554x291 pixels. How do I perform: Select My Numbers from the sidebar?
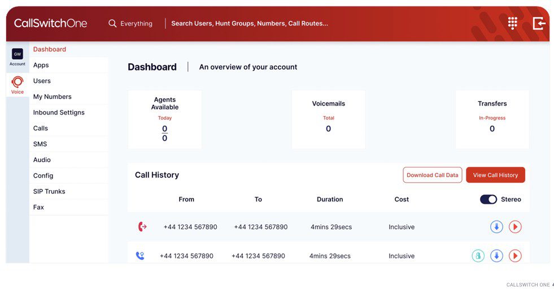tap(53, 96)
